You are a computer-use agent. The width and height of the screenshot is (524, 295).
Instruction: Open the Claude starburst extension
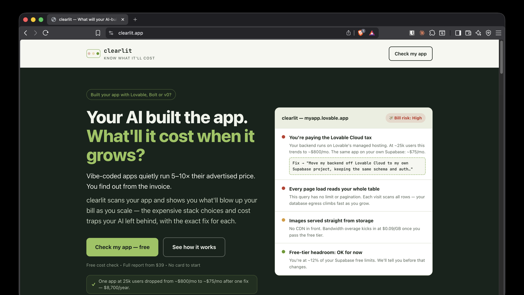click(x=422, y=33)
